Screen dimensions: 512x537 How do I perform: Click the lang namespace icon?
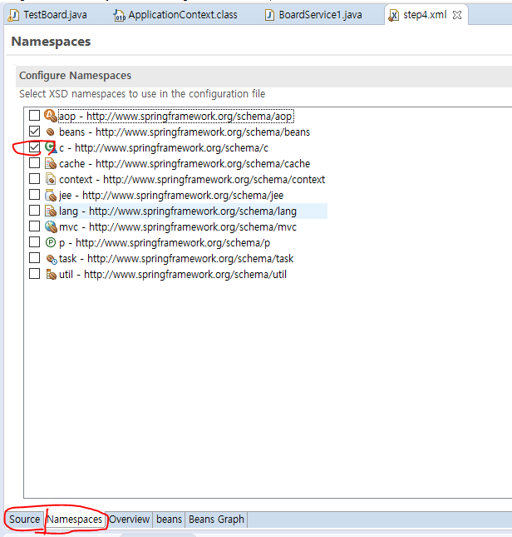click(x=51, y=211)
